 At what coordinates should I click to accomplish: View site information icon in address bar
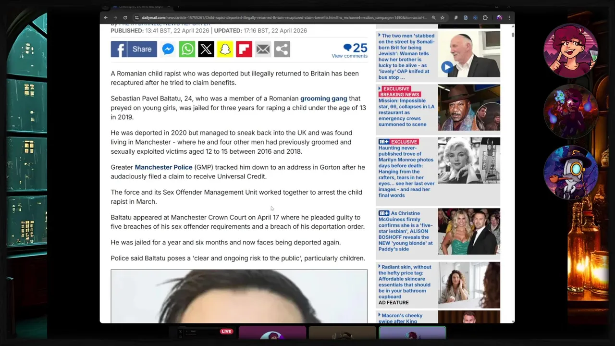click(137, 18)
